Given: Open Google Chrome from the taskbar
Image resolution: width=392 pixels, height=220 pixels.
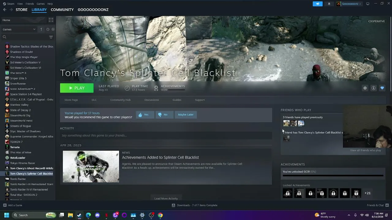Looking at the screenshot, I should [160, 215].
